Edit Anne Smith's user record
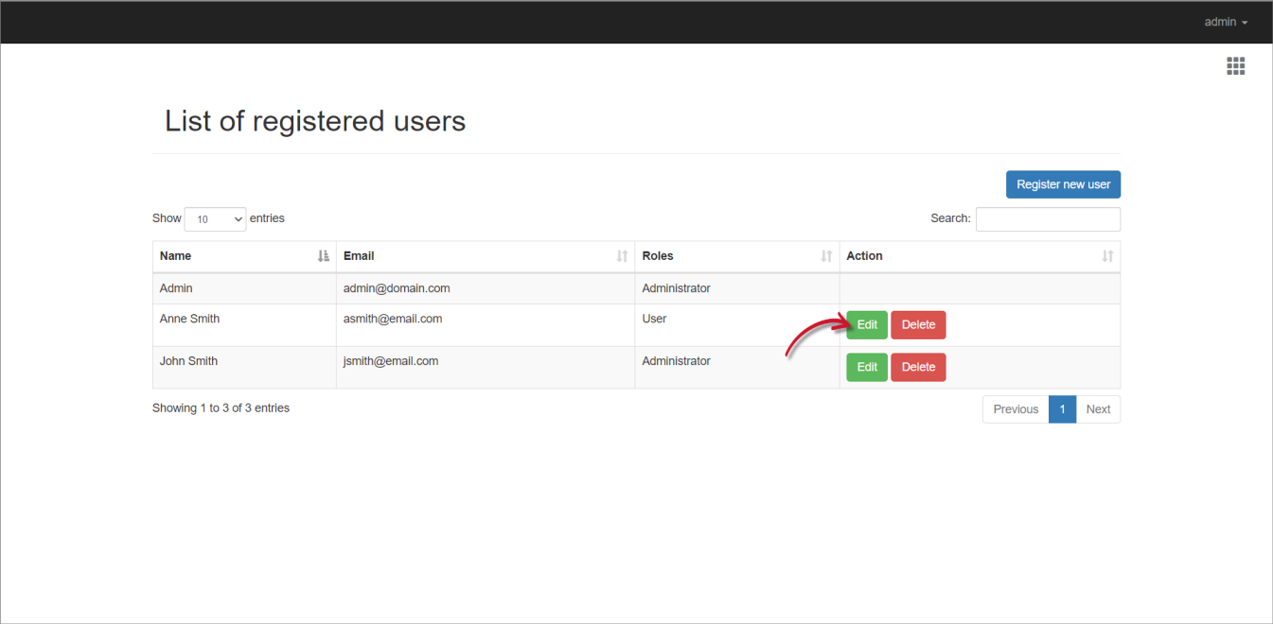This screenshot has width=1273, height=624. [866, 324]
